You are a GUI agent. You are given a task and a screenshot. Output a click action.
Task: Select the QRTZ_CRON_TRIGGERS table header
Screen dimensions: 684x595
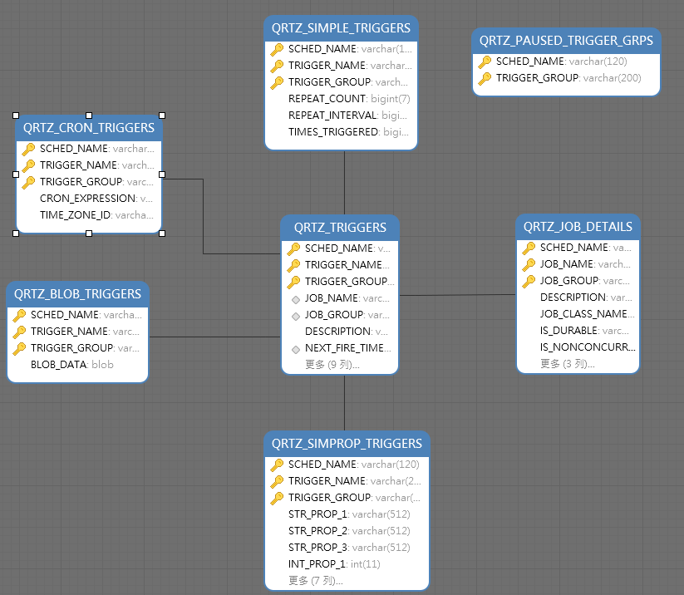(x=89, y=128)
